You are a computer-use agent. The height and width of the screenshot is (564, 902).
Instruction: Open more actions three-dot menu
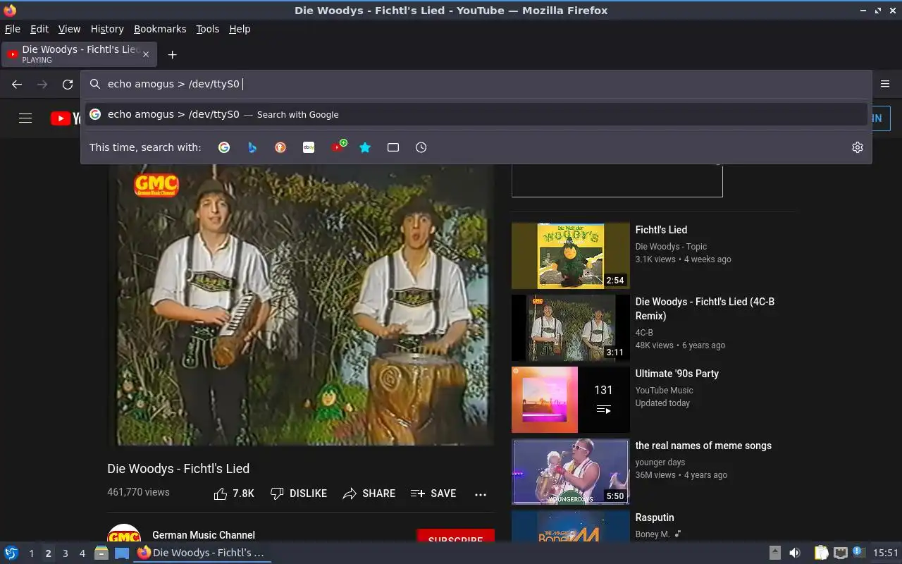tap(481, 494)
